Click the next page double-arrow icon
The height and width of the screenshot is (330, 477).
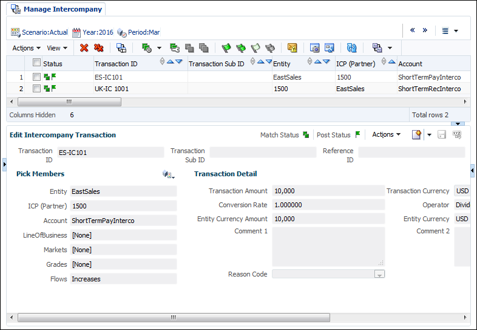click(425, 30)
